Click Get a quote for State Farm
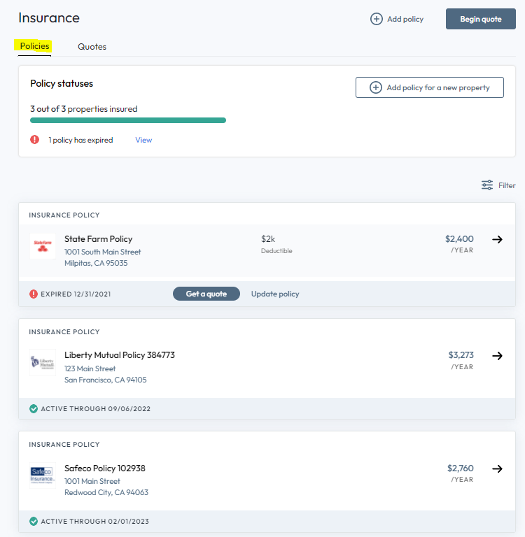Screen dimensions: 525x537 206,294
